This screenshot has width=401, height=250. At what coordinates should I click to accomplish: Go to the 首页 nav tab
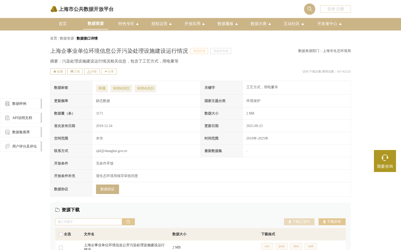[x=63, y=24]
